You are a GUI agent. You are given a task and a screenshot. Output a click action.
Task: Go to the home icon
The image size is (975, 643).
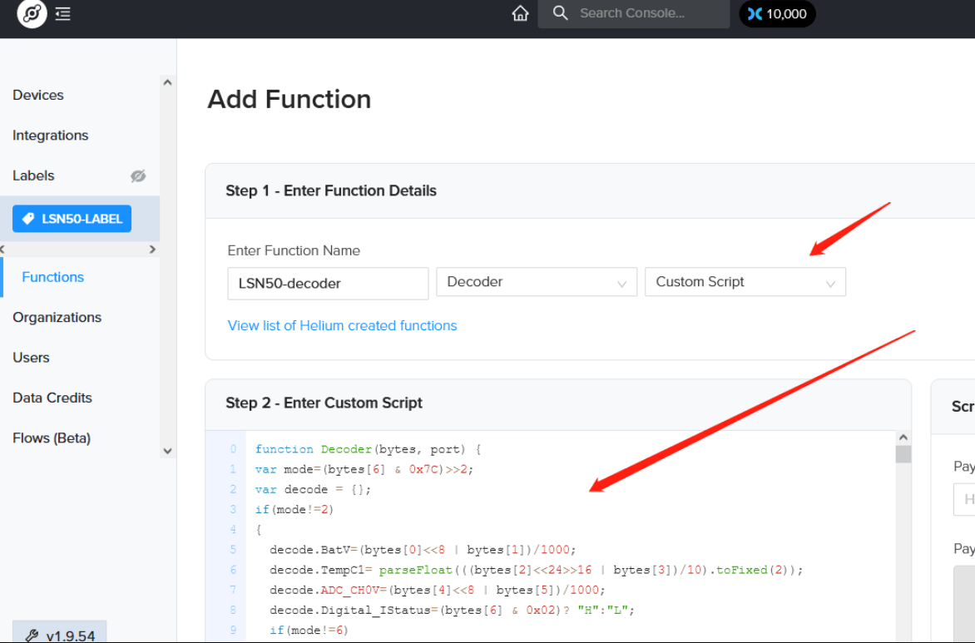[x=520, y=13]
